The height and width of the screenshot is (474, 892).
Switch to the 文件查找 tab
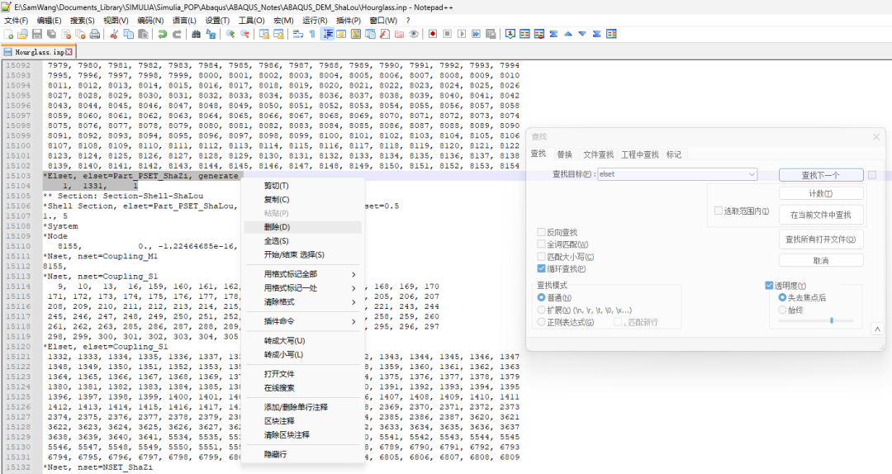point(599,154)
